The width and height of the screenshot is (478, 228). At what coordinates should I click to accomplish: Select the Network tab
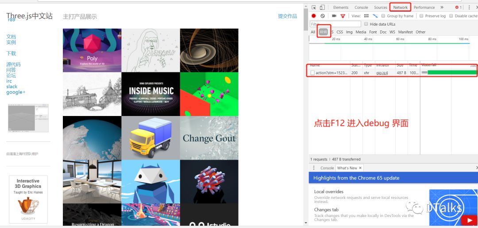[x=400, y=7]
